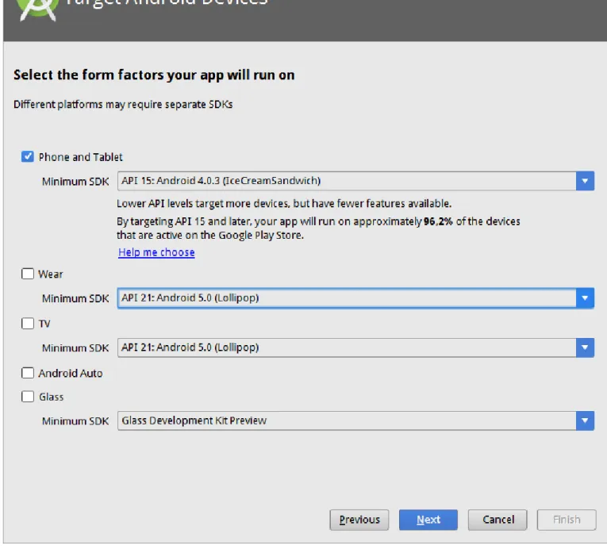
Task: Check the Glass checkbox
Action: [x=28, y=396]
